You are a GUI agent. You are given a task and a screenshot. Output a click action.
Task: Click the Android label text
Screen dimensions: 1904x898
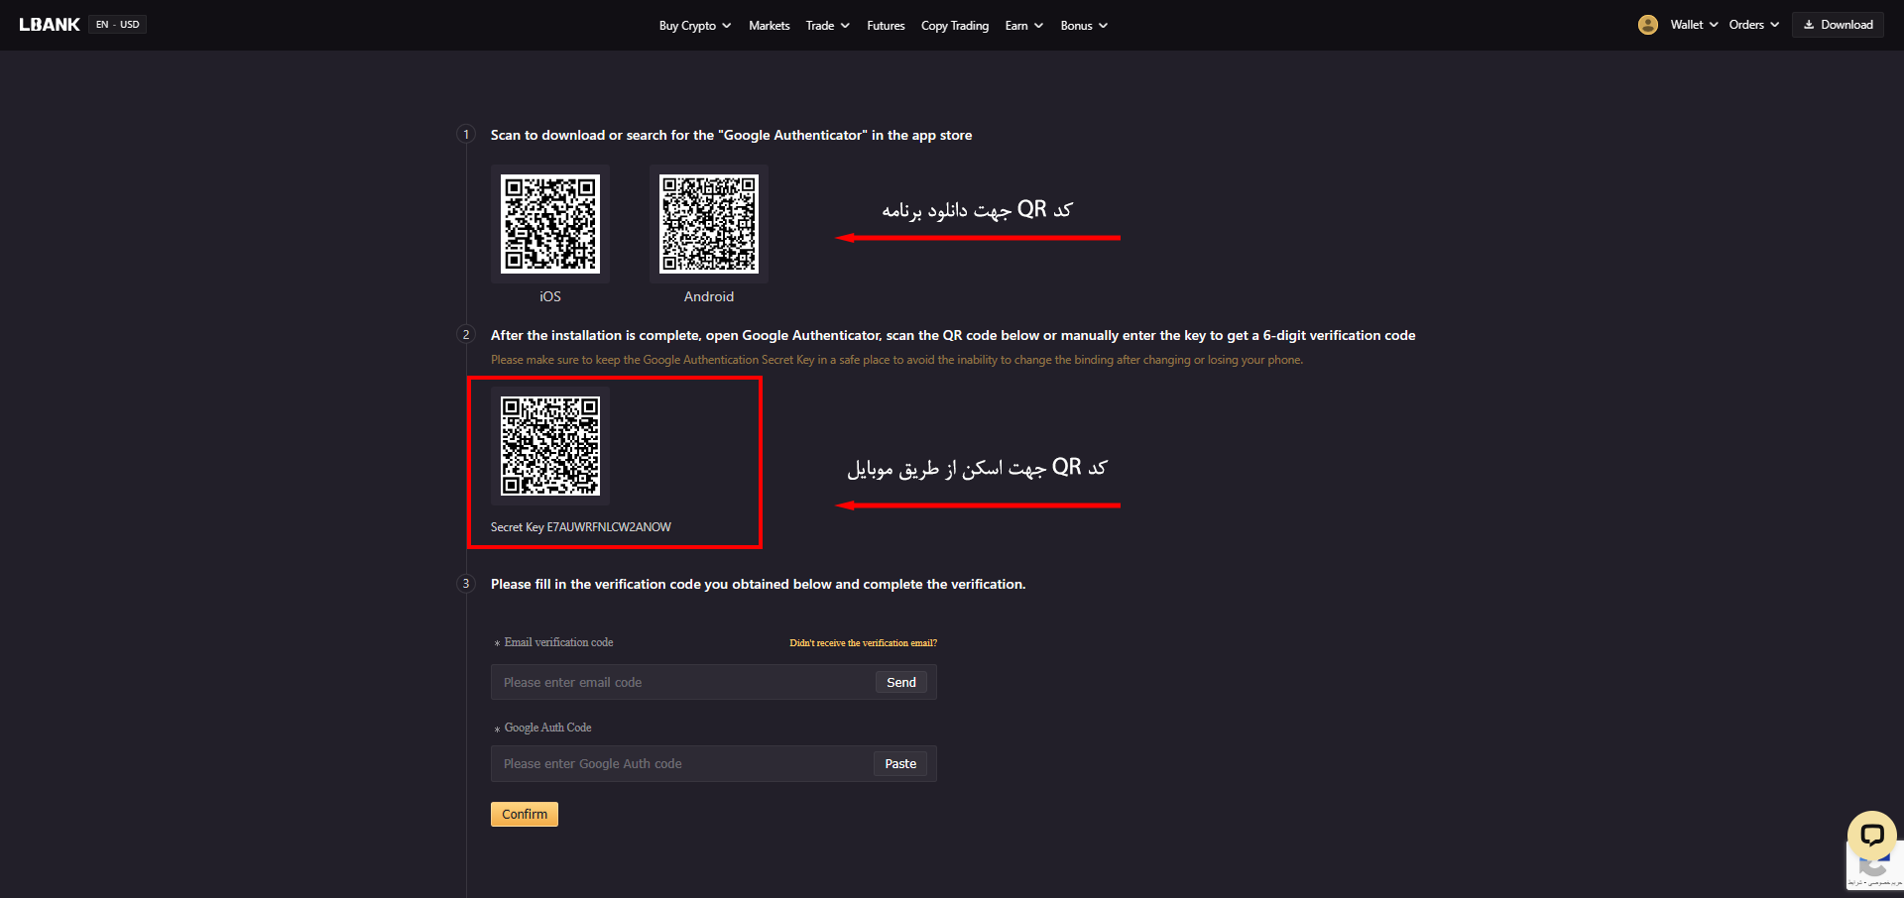click(x=709, y=296)
